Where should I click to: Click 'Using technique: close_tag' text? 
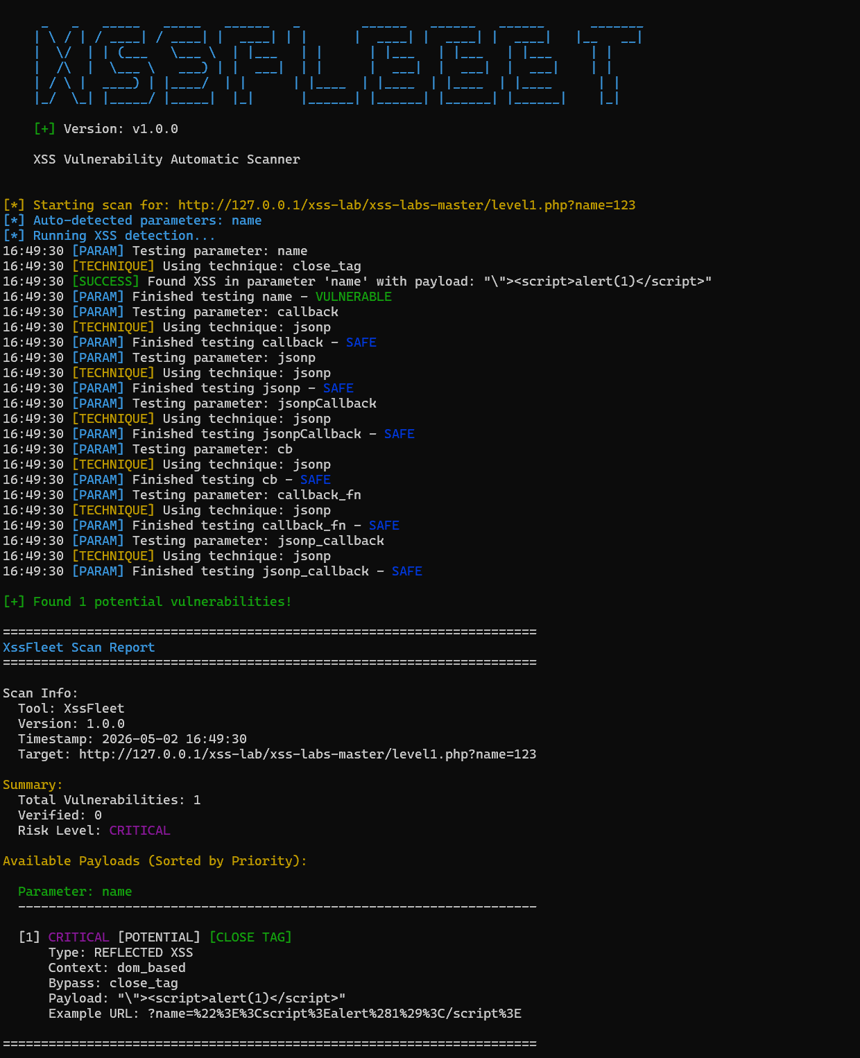[x=261, y=266]
